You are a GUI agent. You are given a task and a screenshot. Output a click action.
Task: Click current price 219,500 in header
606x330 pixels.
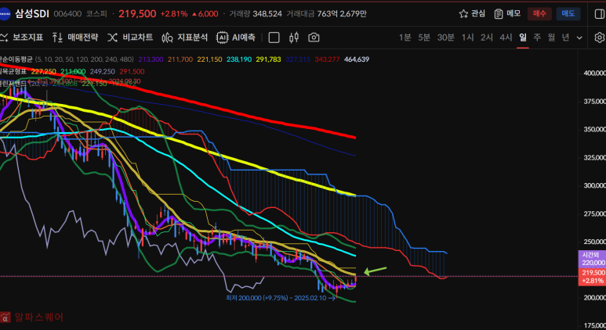[x=137, y=14]
